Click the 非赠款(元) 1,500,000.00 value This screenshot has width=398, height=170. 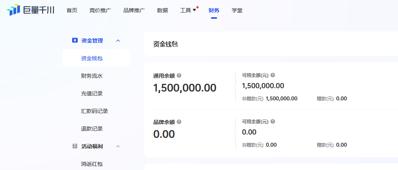282,98
